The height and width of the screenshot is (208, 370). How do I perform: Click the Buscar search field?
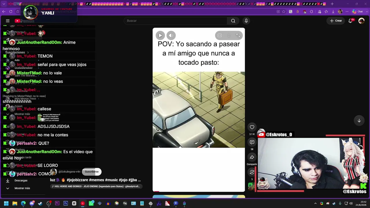[x=175, y=21]
